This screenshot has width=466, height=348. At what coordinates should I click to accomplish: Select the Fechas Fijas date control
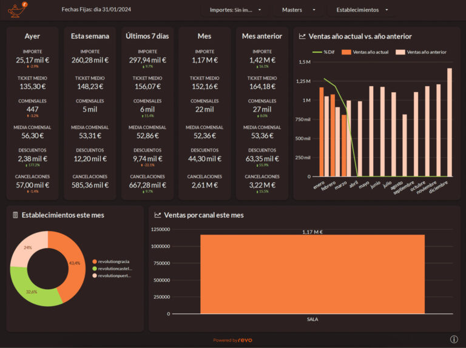(96, 10)
